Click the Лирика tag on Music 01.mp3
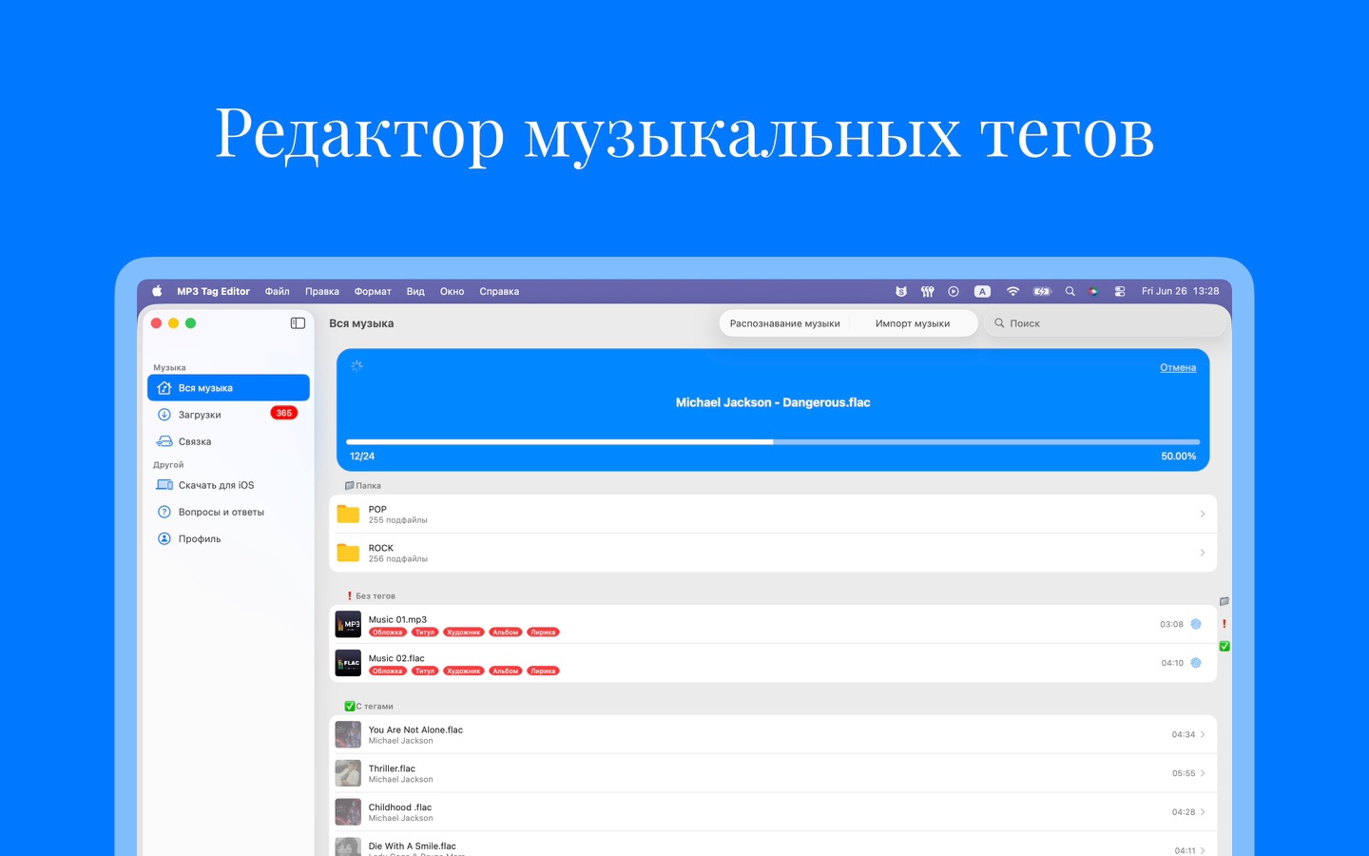The height and width of the screenshot is (856, 1369). tap(543, 632)
